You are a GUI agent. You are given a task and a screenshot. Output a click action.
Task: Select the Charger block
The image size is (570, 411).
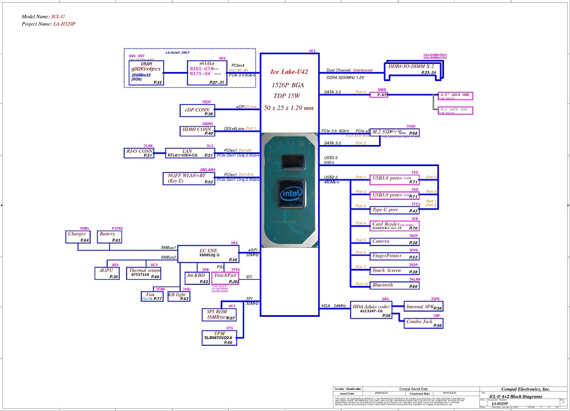pyautogui.click(x=79, y=237)
